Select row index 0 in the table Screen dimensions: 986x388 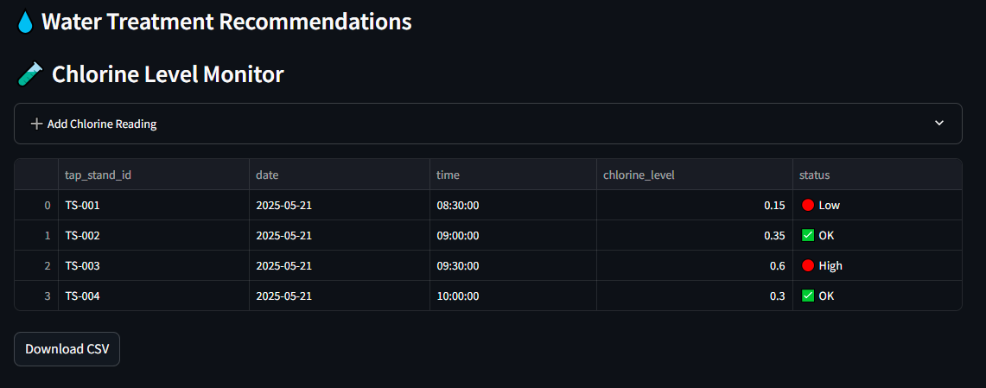click(47, 206)
